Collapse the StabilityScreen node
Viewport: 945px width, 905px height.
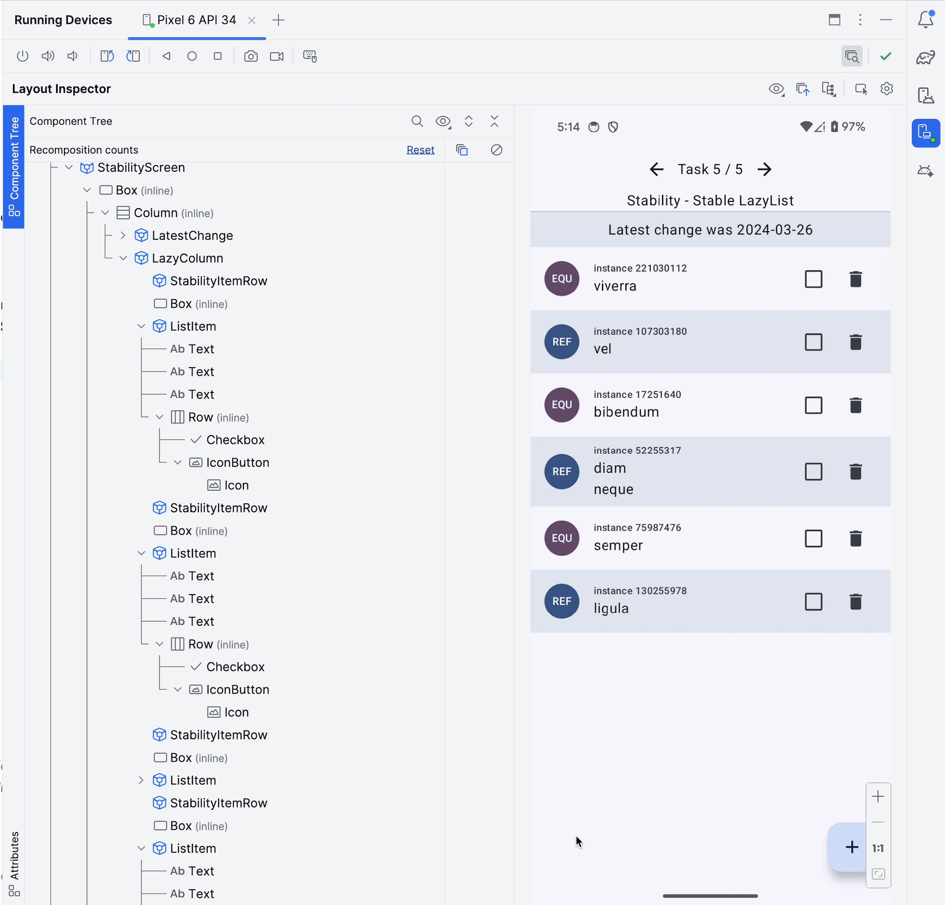coord(69,168)
